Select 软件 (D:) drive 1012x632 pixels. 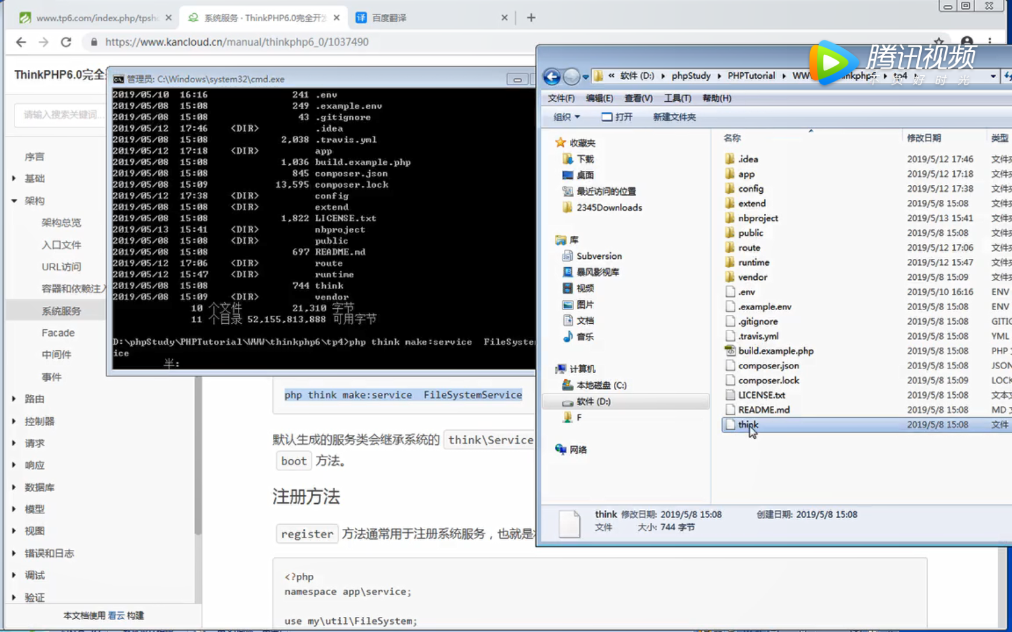pos(593,401)
